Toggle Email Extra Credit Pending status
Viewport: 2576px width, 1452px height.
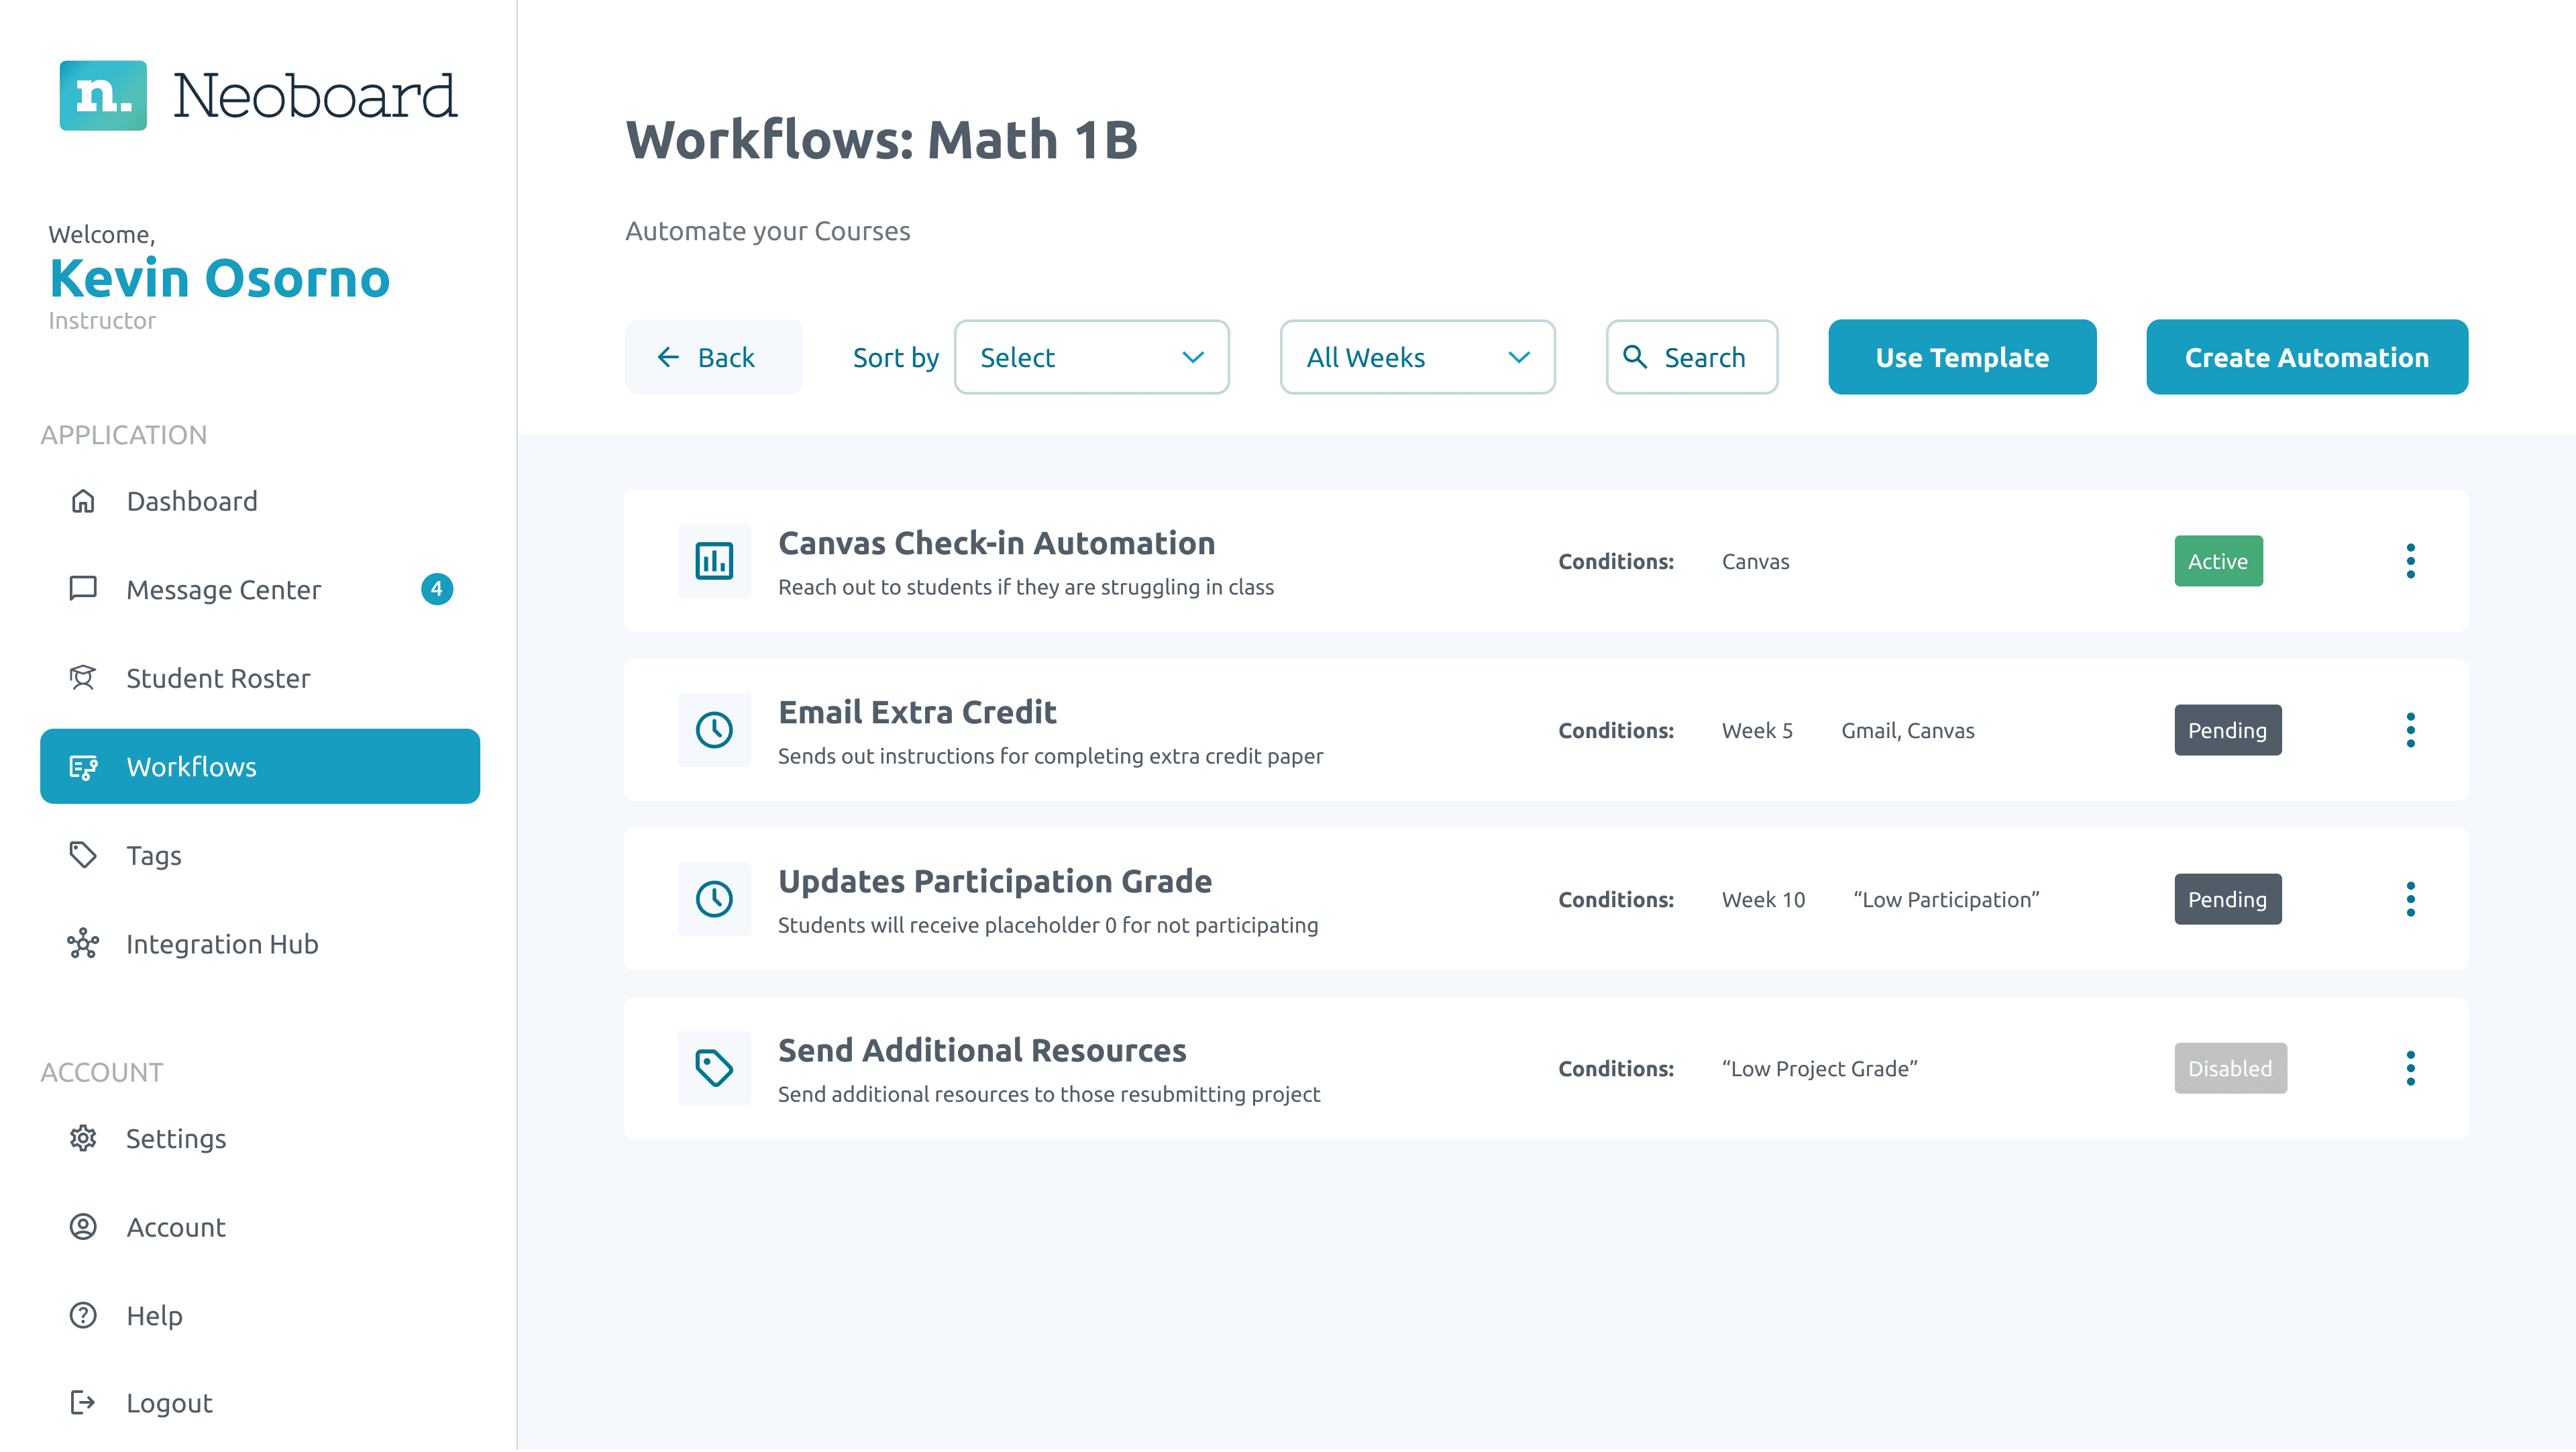coord(2228,730)
